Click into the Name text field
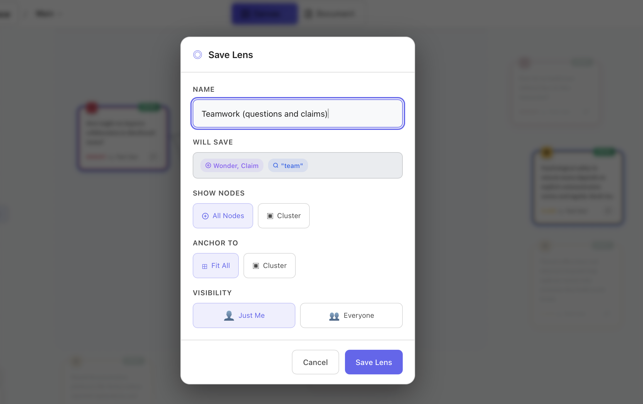 click(297, 114)
